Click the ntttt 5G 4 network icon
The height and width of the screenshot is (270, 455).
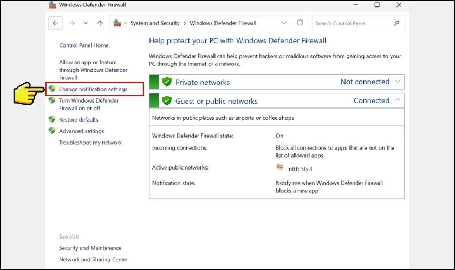[279, 167]
